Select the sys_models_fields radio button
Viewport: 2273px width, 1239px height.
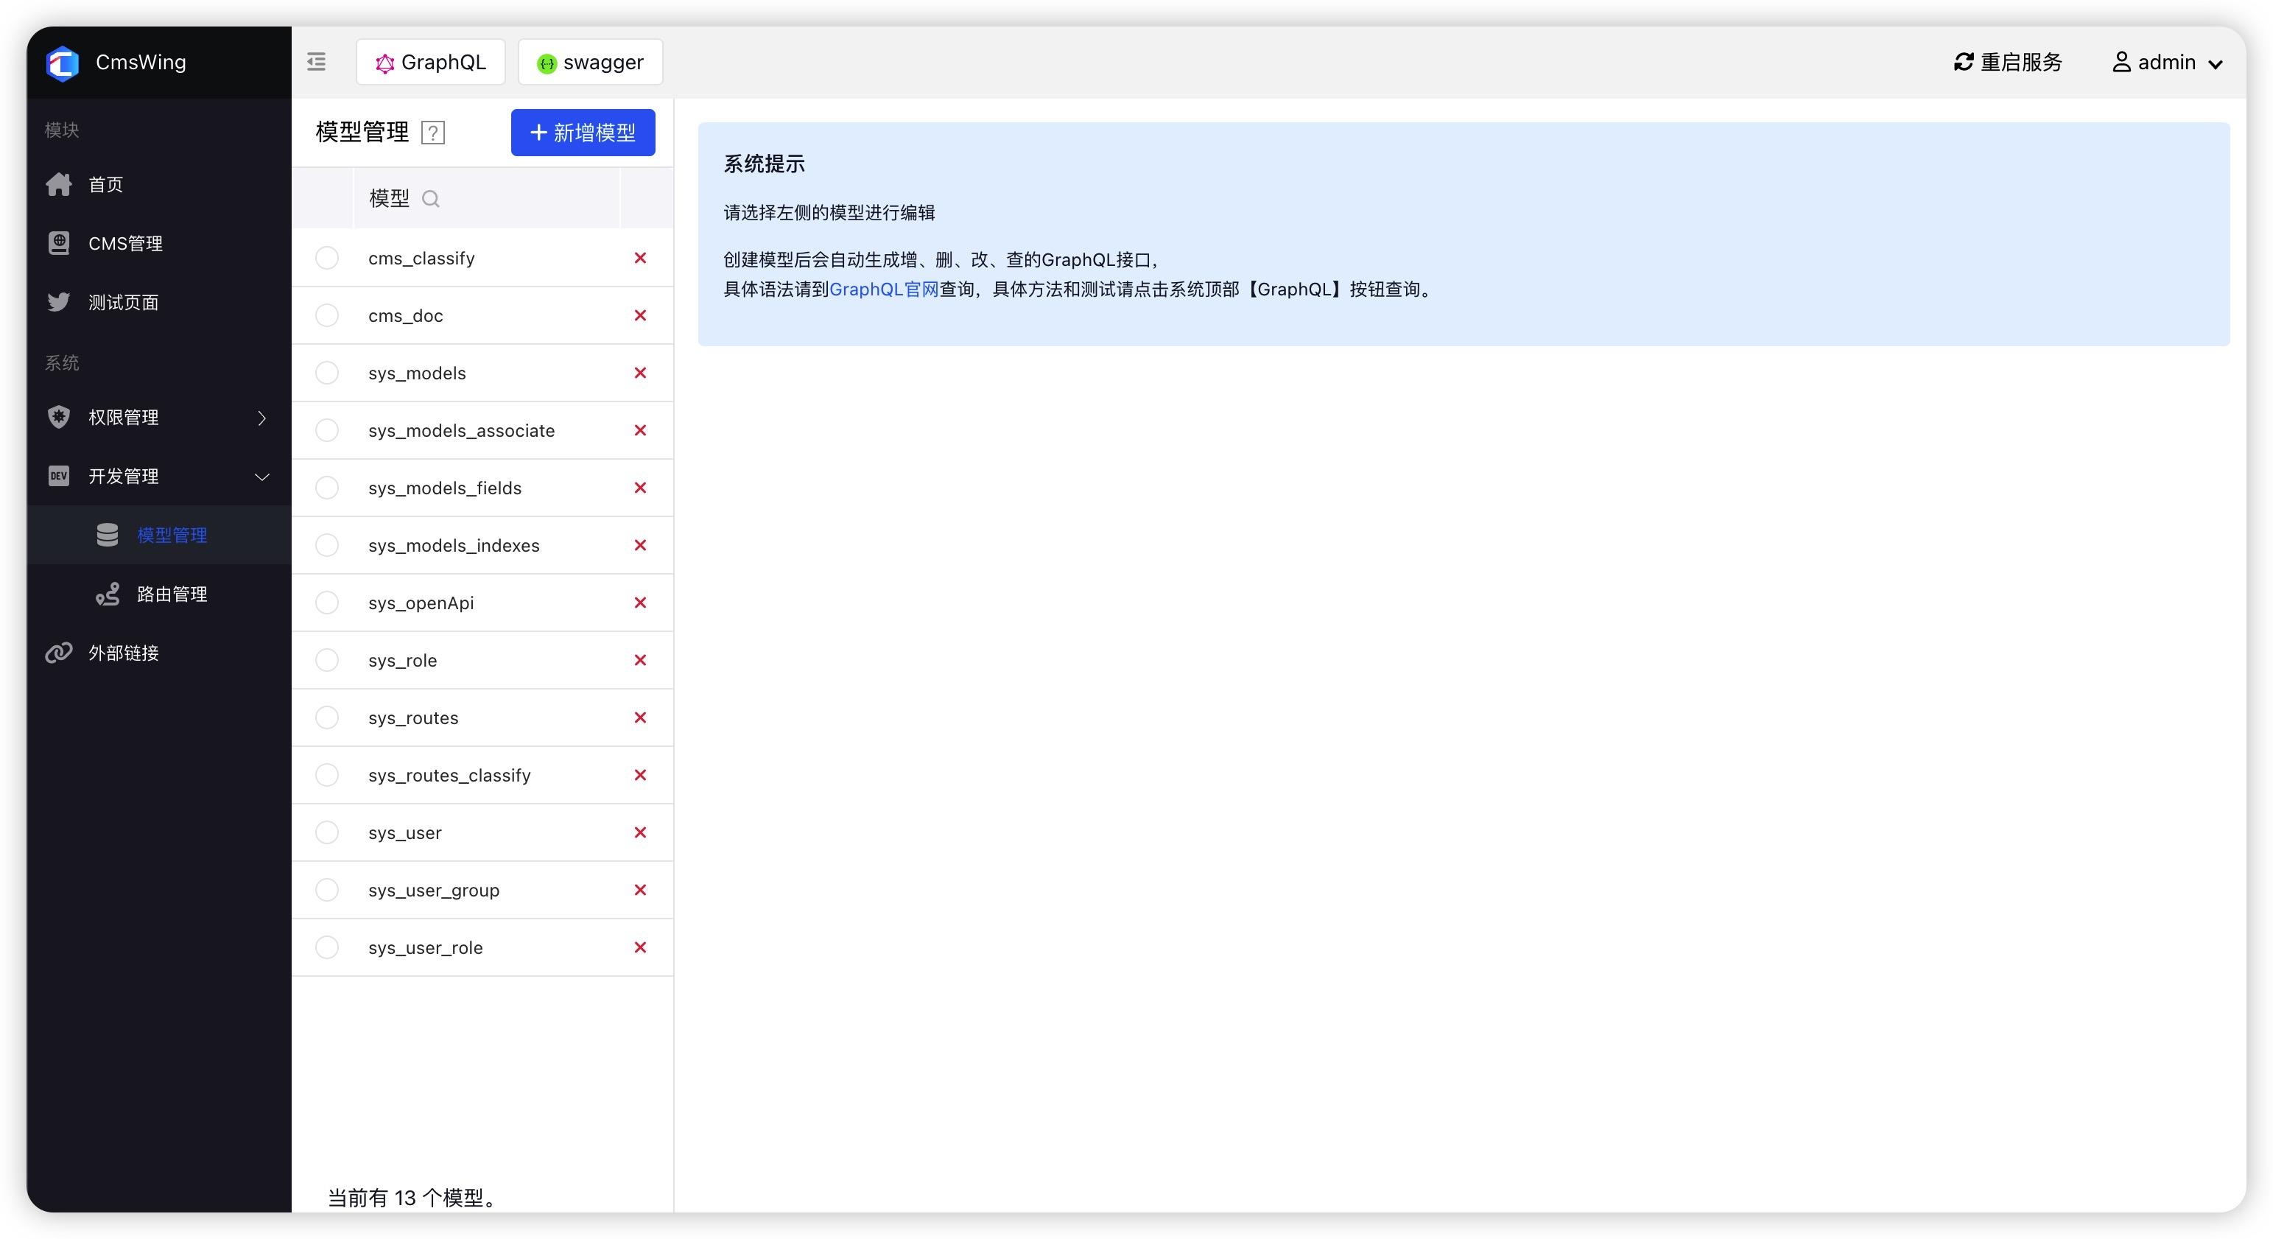(327, 487)
